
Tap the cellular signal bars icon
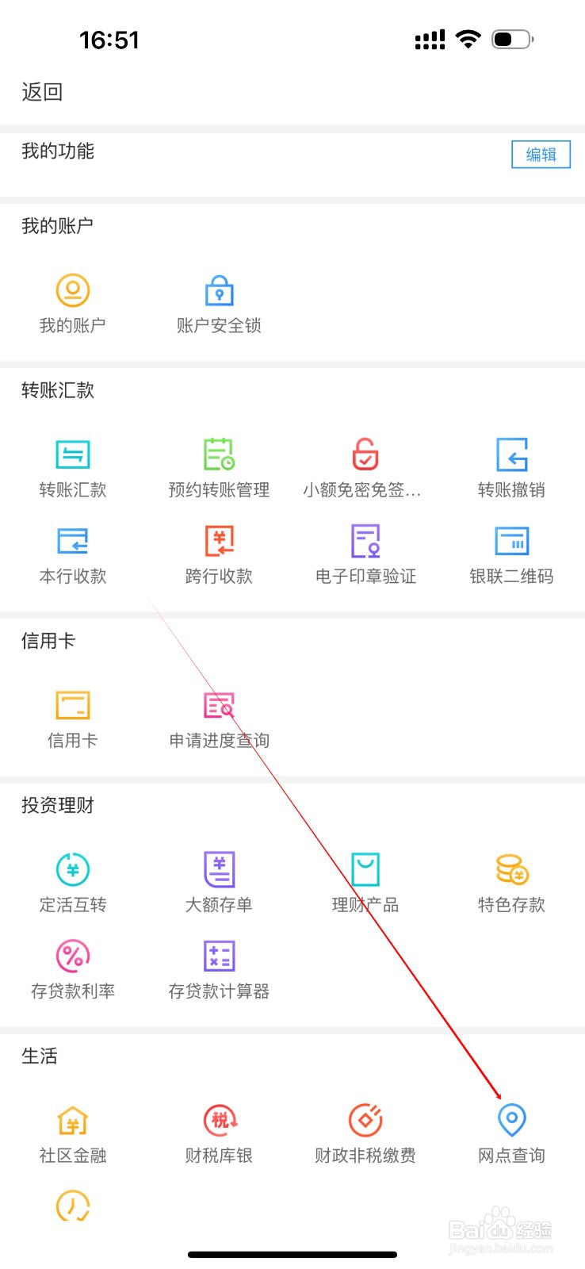pyautogui.click(x=430, y=40)
